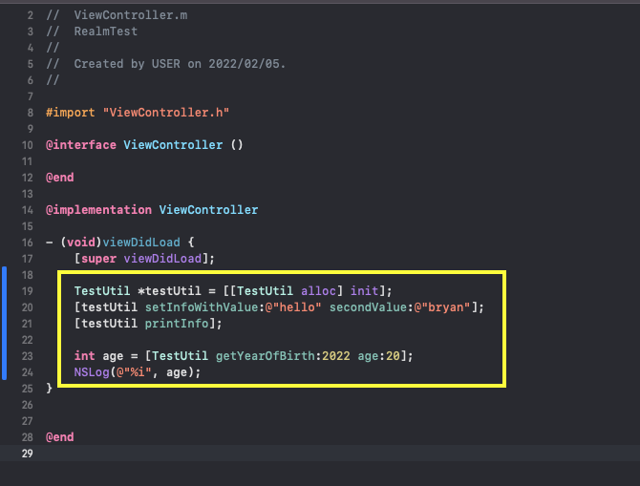
Task: Click the number 20 argument
Action: 393,356
